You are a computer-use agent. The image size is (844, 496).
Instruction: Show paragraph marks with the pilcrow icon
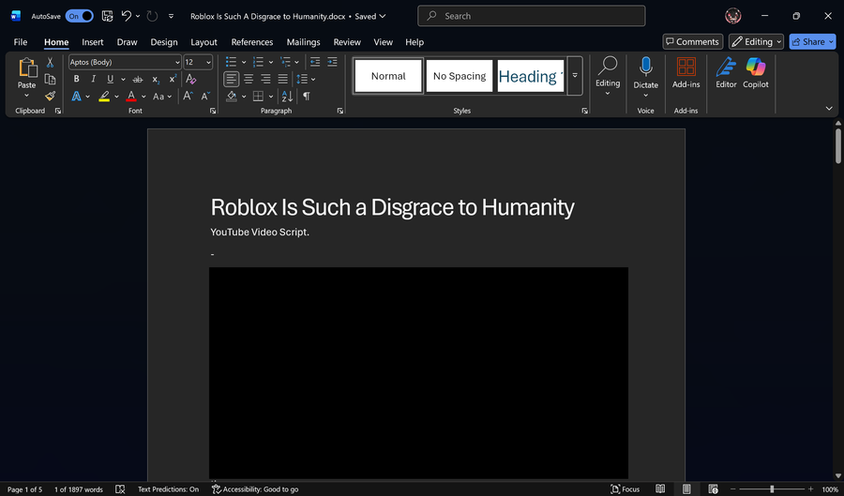306,96
